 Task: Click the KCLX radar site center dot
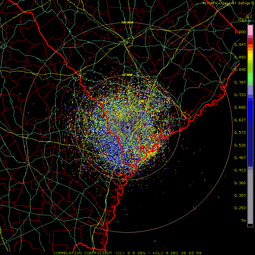click(x=127, y=127)
